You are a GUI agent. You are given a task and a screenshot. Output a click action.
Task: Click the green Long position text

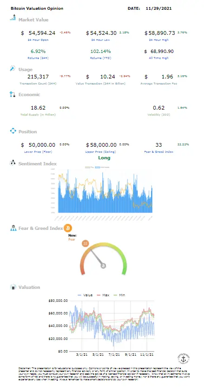coord(104,157)
